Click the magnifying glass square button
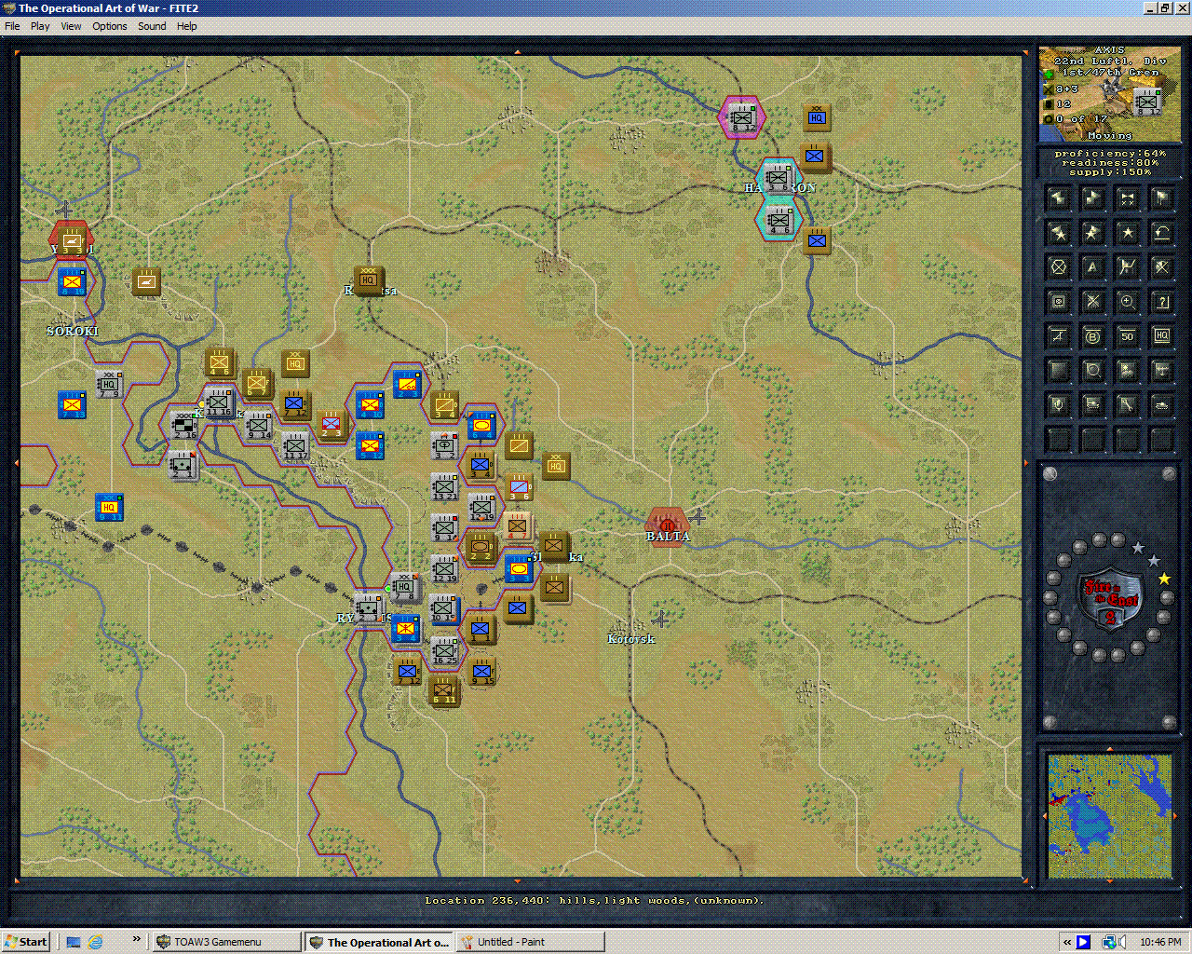The height and width of the screenshot is (954, 1192). point(1092,371)
